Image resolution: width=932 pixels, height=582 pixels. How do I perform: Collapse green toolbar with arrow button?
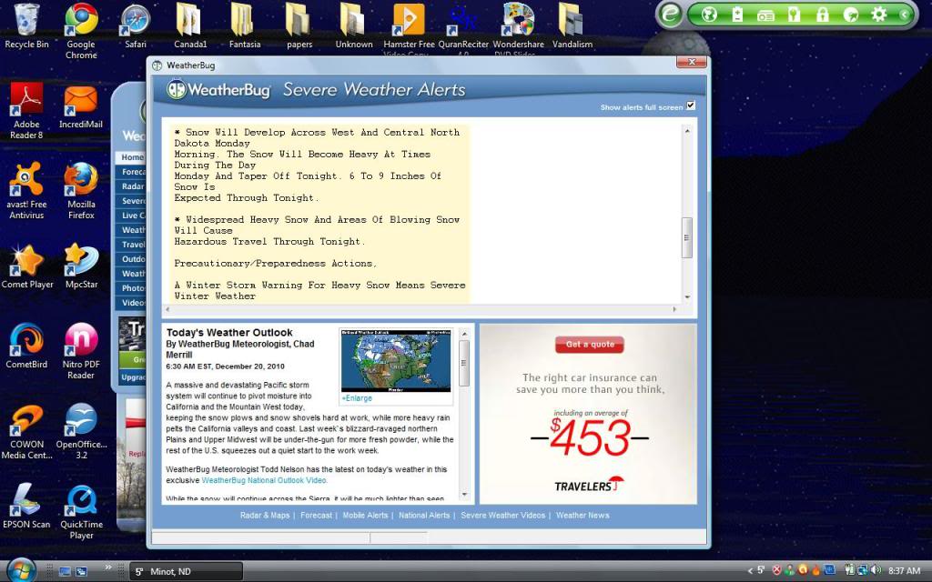[x=904, y=15]
